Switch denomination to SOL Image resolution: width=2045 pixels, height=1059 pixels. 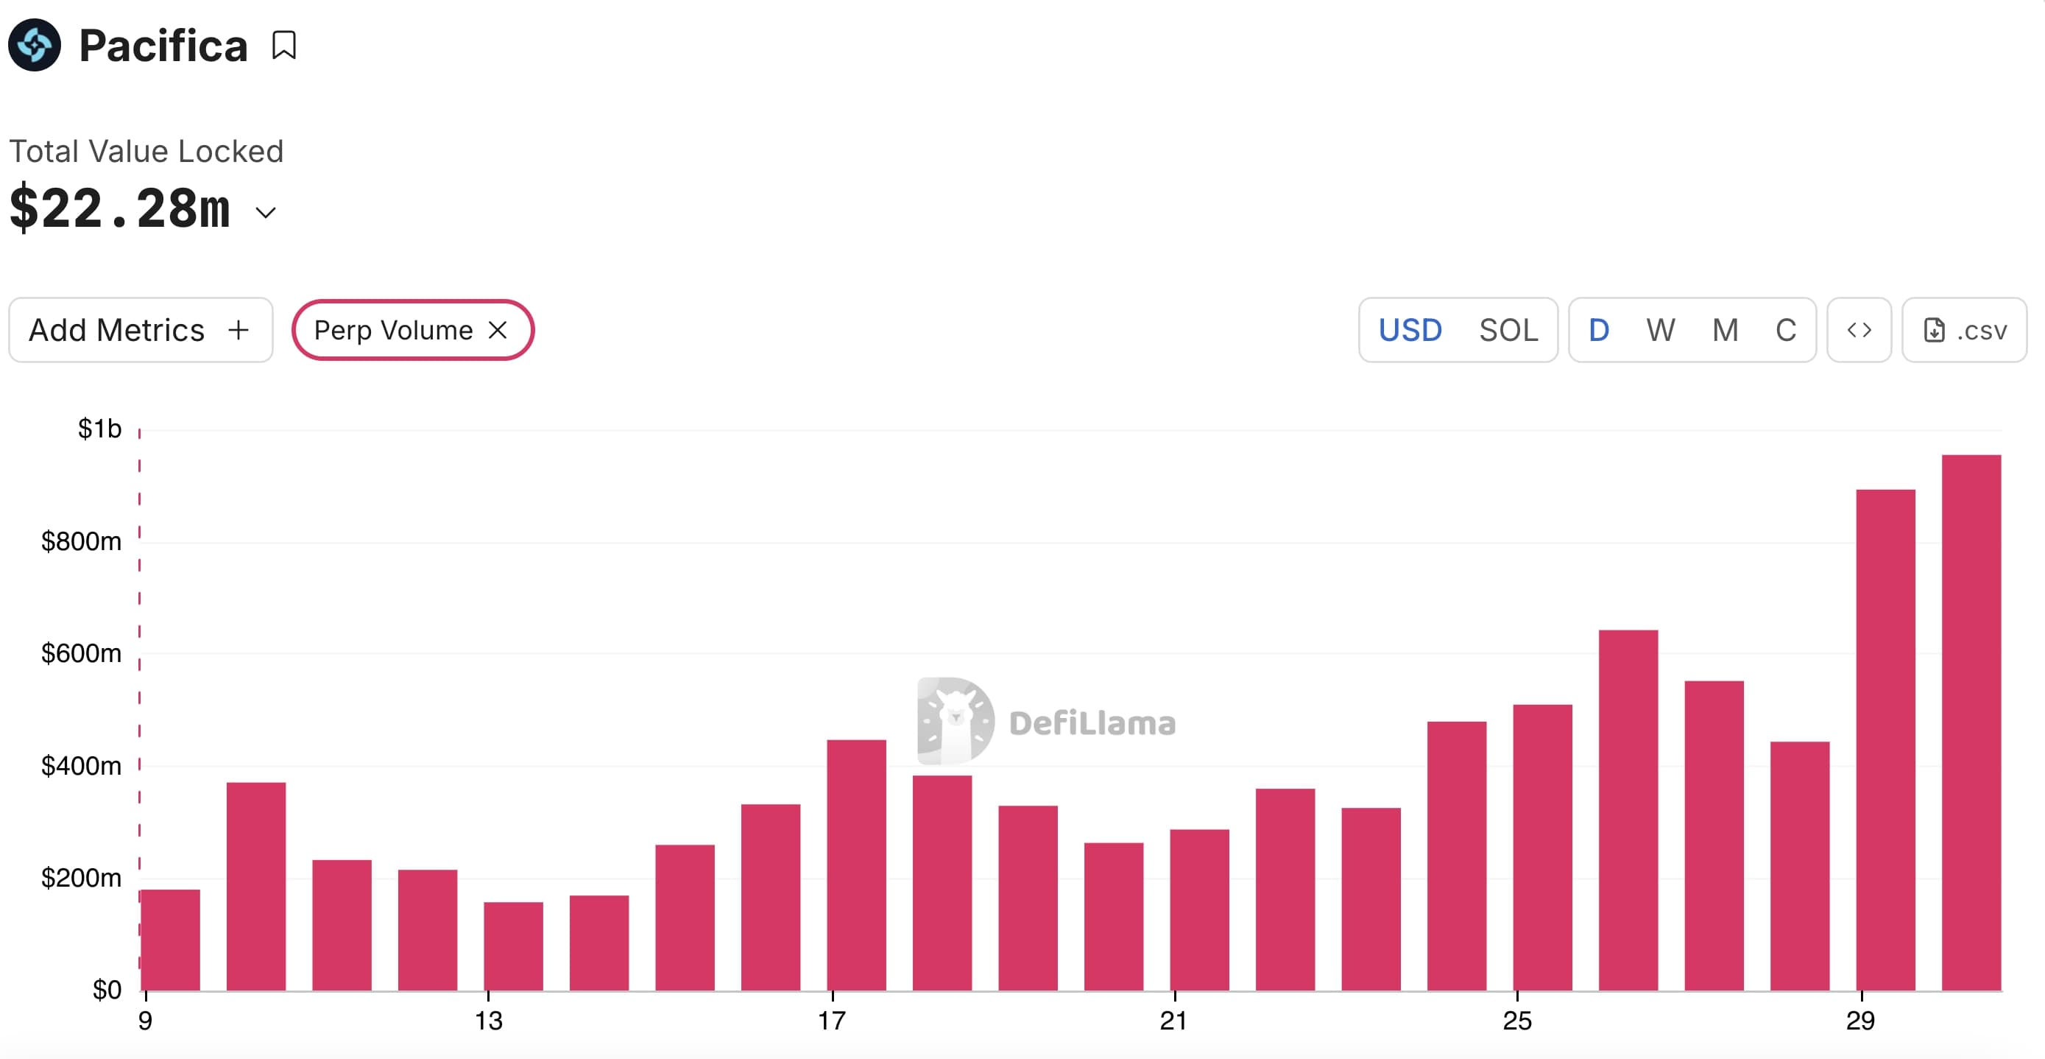(1508, 330)
